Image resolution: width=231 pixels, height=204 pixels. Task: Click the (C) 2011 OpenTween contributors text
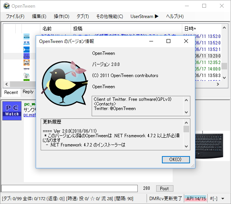pyautogui.click(x=125, y=76)
